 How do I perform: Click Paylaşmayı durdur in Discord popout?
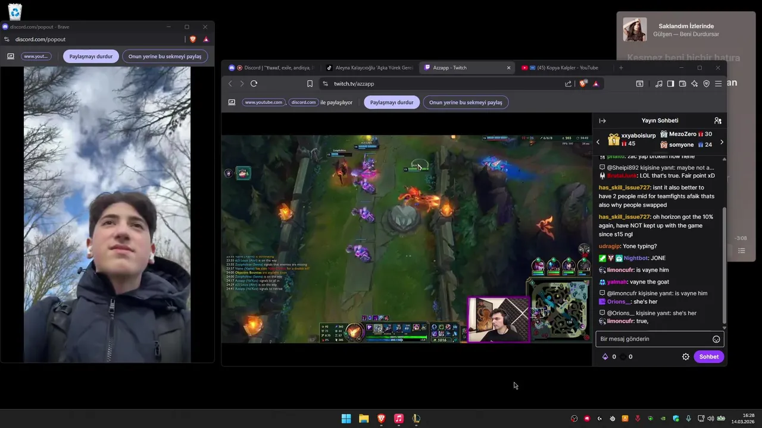coord(91,56)
